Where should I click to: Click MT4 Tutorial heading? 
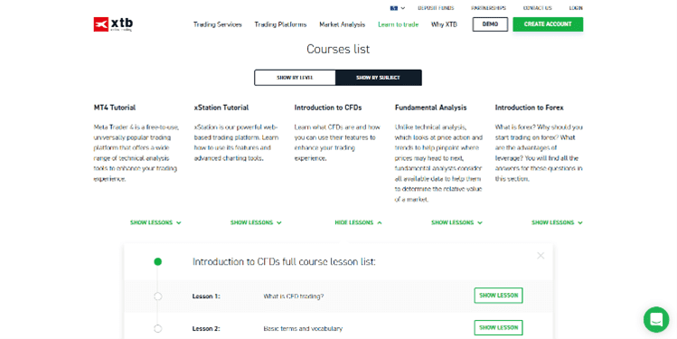coord(115,108)
